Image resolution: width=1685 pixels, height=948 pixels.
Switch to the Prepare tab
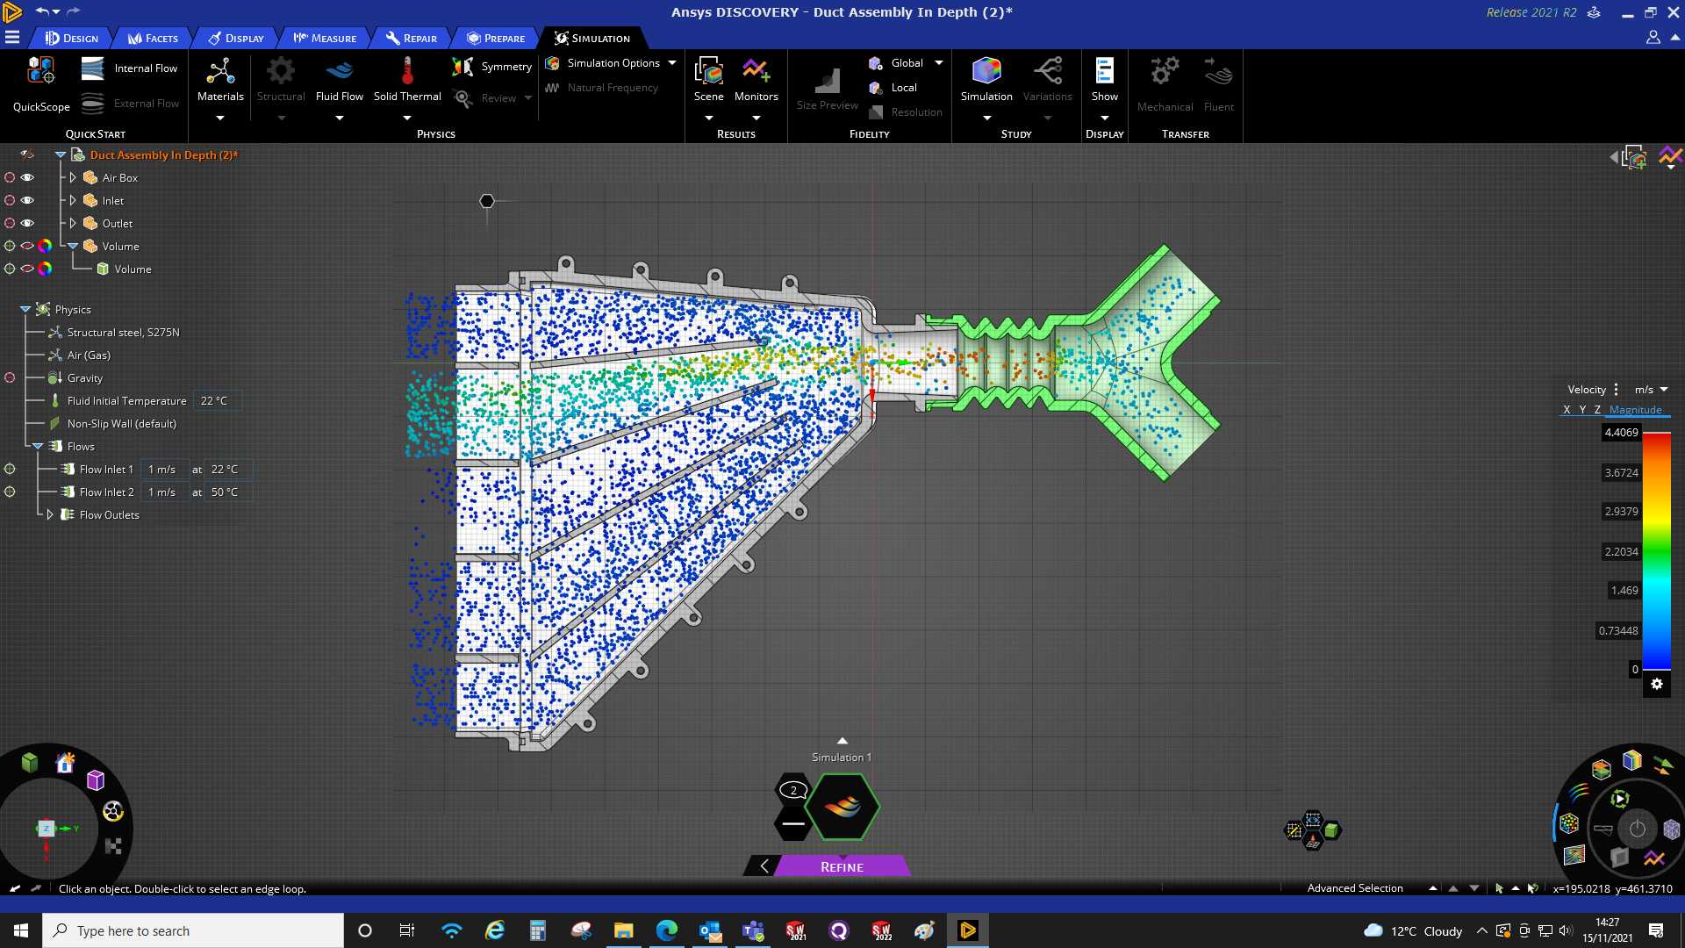pyautogui.click(x=496, y=38)
